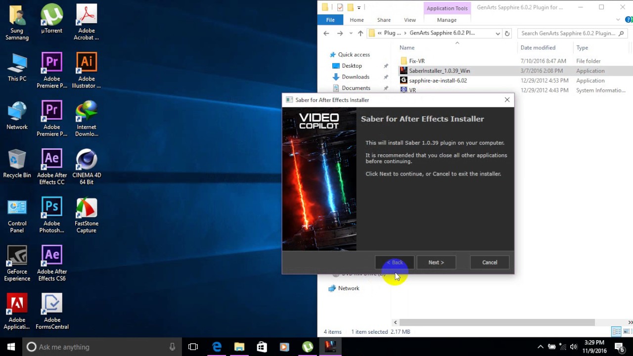Click the µTorrent taskbar icon
The width and height of the screenshot is (633, 356).
click(308, 347)
